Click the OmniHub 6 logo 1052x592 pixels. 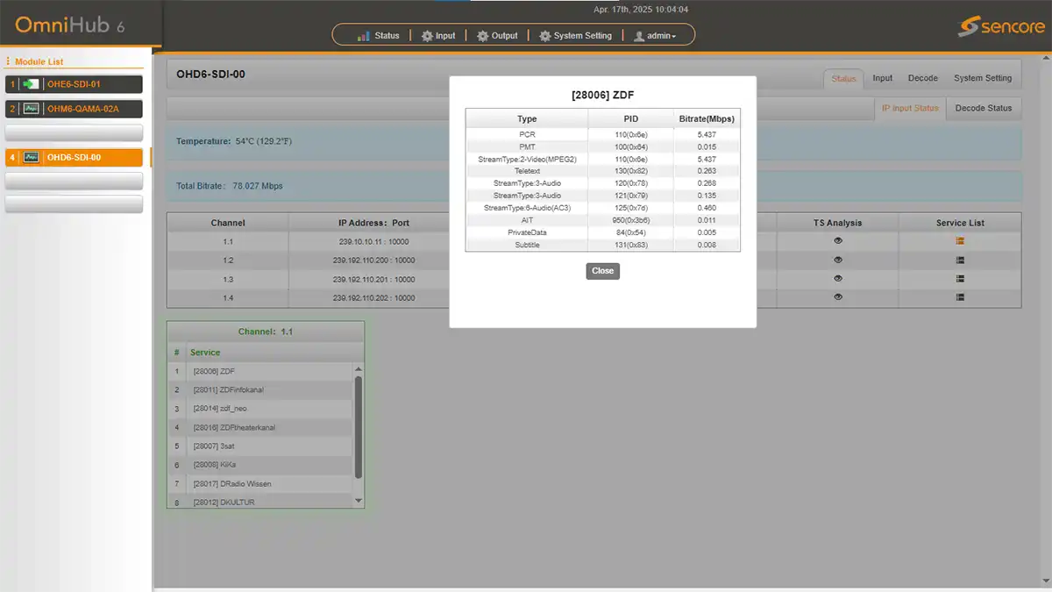(x=70, y=25)
